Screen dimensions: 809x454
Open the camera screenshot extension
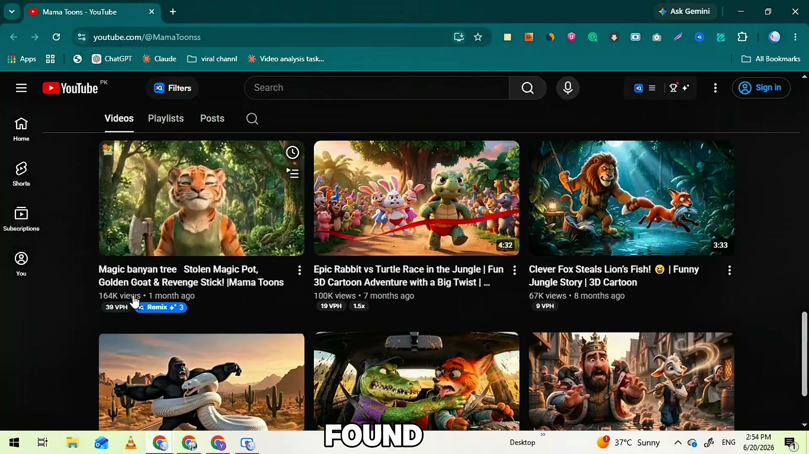point(656,37)
